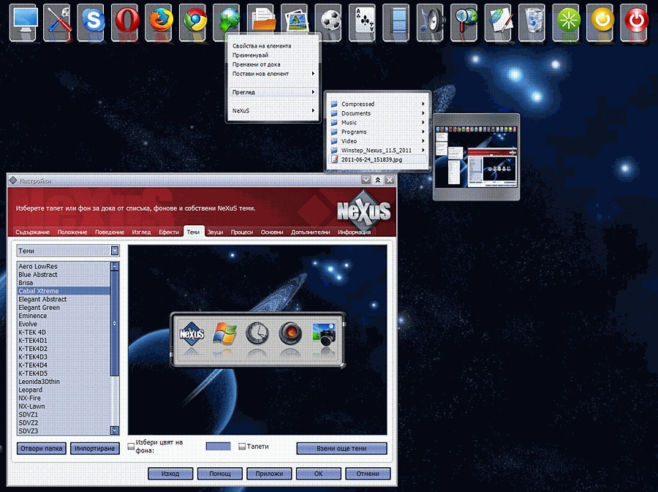Expand the NeXuS context submenu
This screenshot has height=492, width=658.
pyautogui.click(x=273, y=110)
